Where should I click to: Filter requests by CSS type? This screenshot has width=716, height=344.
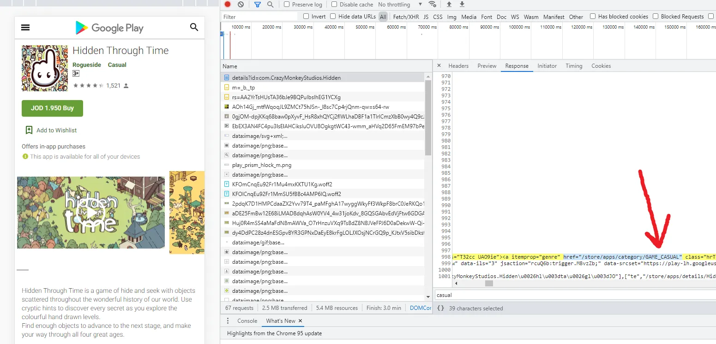pos(438,17)
